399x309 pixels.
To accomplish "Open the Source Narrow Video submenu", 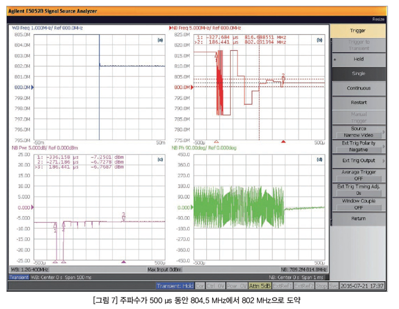I will click(x=359, y=132).
